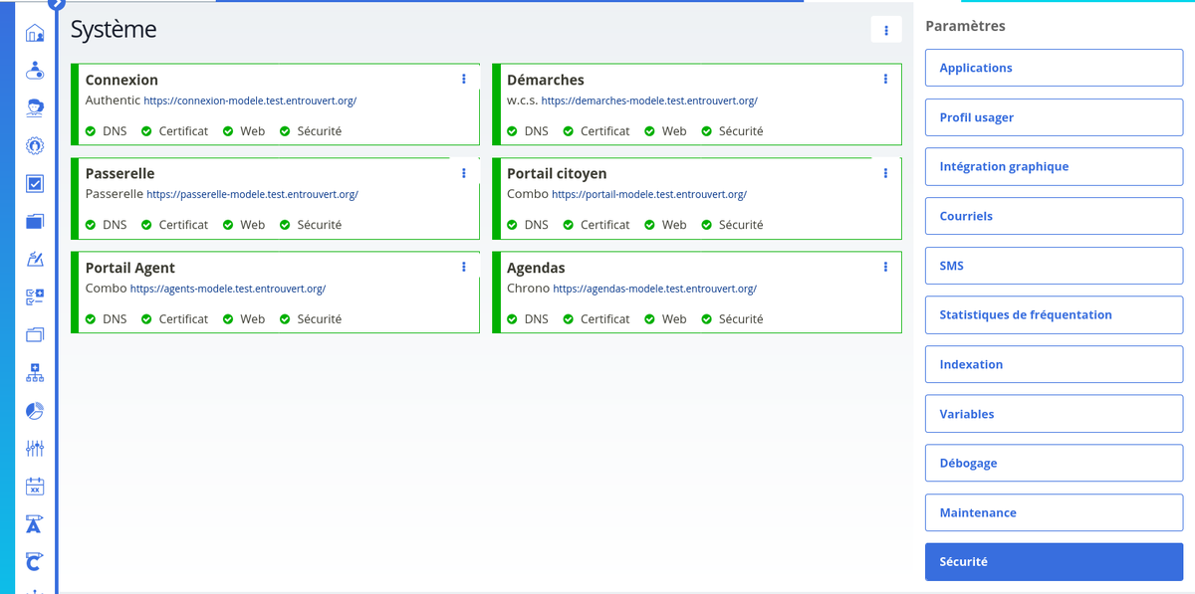Open the Connexion card options menu
This screenshot has width=1195, height=594.
click(464, 80)
